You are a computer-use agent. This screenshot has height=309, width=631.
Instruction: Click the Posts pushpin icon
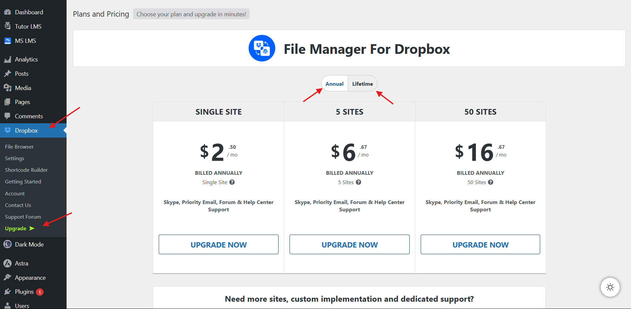7,74
